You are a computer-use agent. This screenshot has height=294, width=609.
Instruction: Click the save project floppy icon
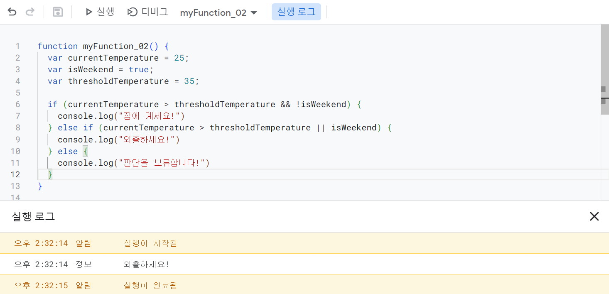58,12
